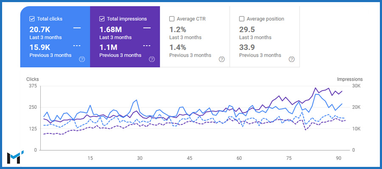
Task: Click the 20K tick on impressions axis
Action: [356, 107]
